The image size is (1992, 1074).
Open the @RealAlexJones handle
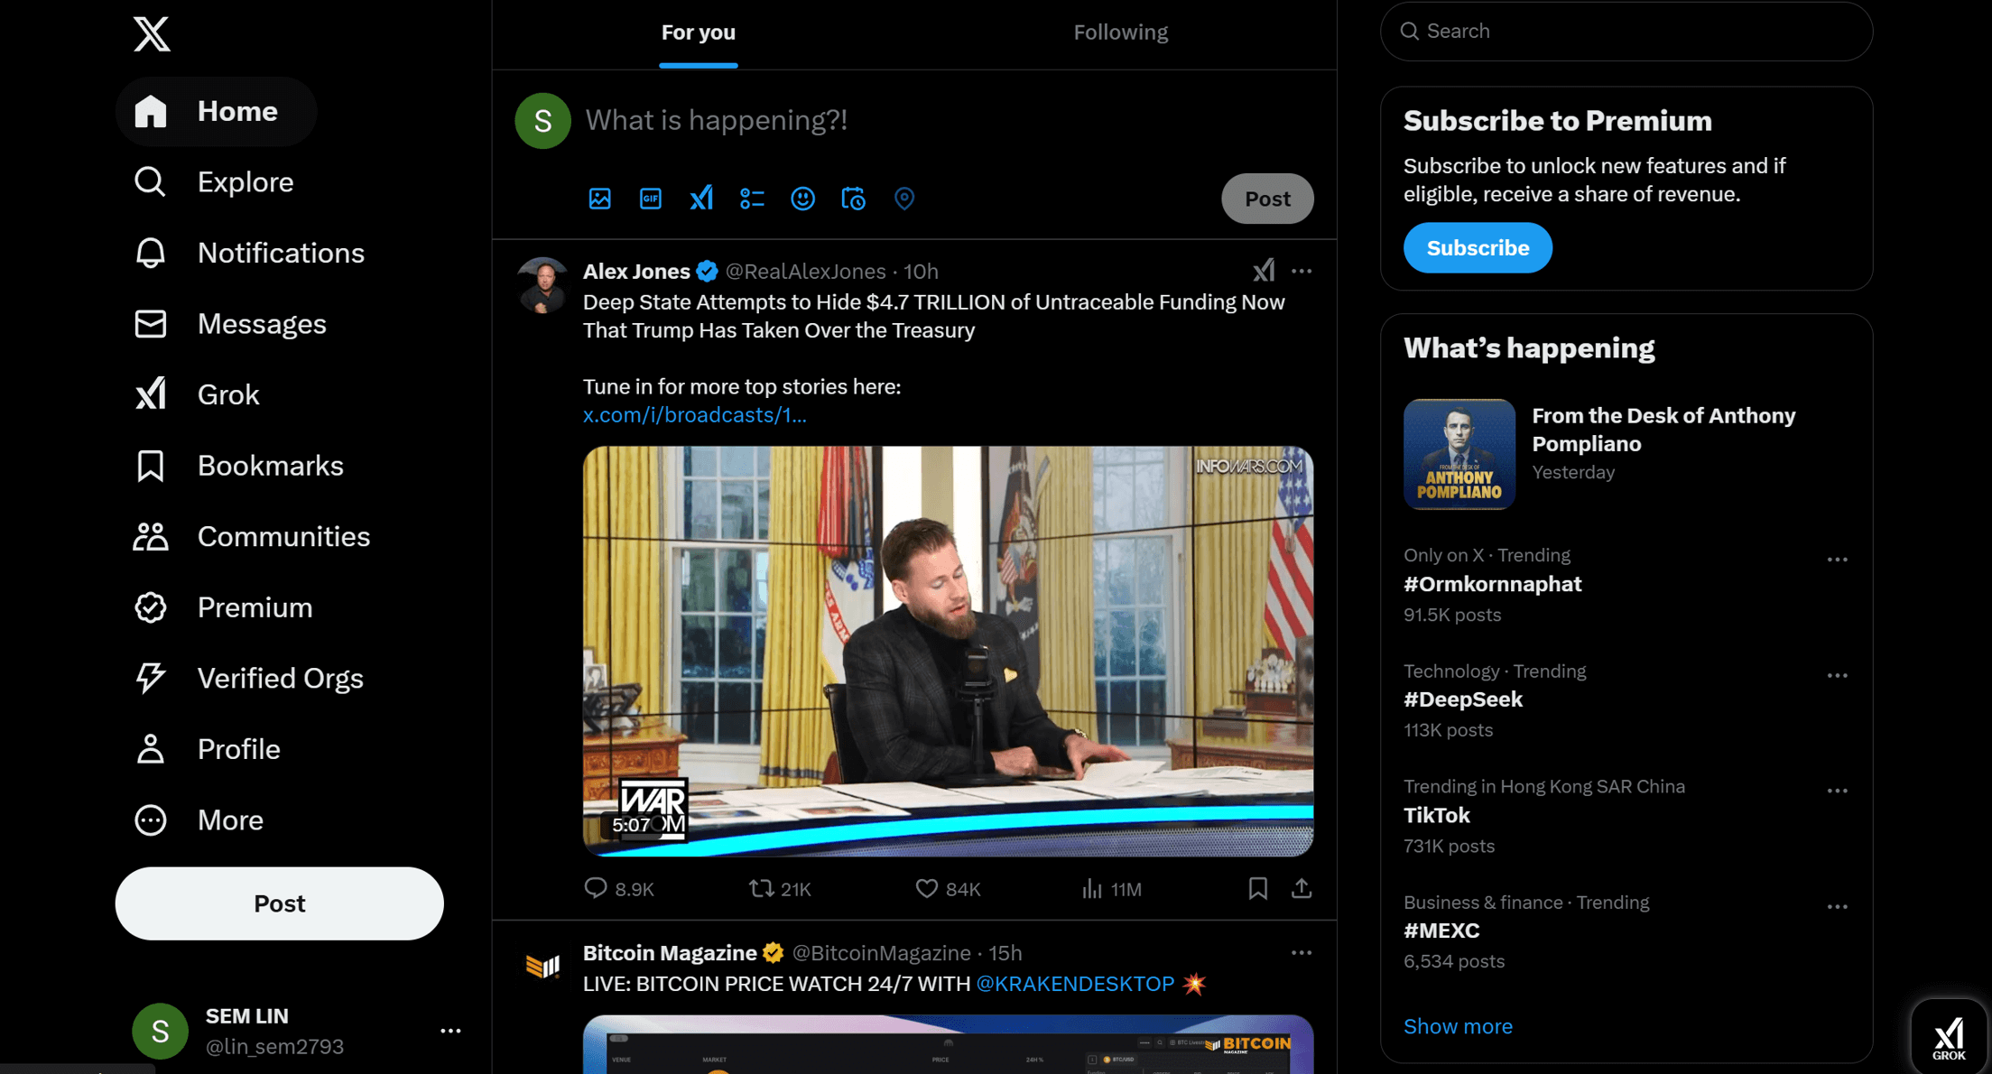click(x=806, y=272)
